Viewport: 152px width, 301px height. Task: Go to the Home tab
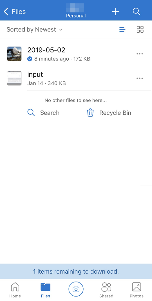coord(15,290)
